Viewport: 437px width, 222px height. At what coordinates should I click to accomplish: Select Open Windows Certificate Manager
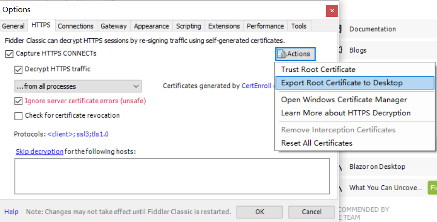(344, 99)
